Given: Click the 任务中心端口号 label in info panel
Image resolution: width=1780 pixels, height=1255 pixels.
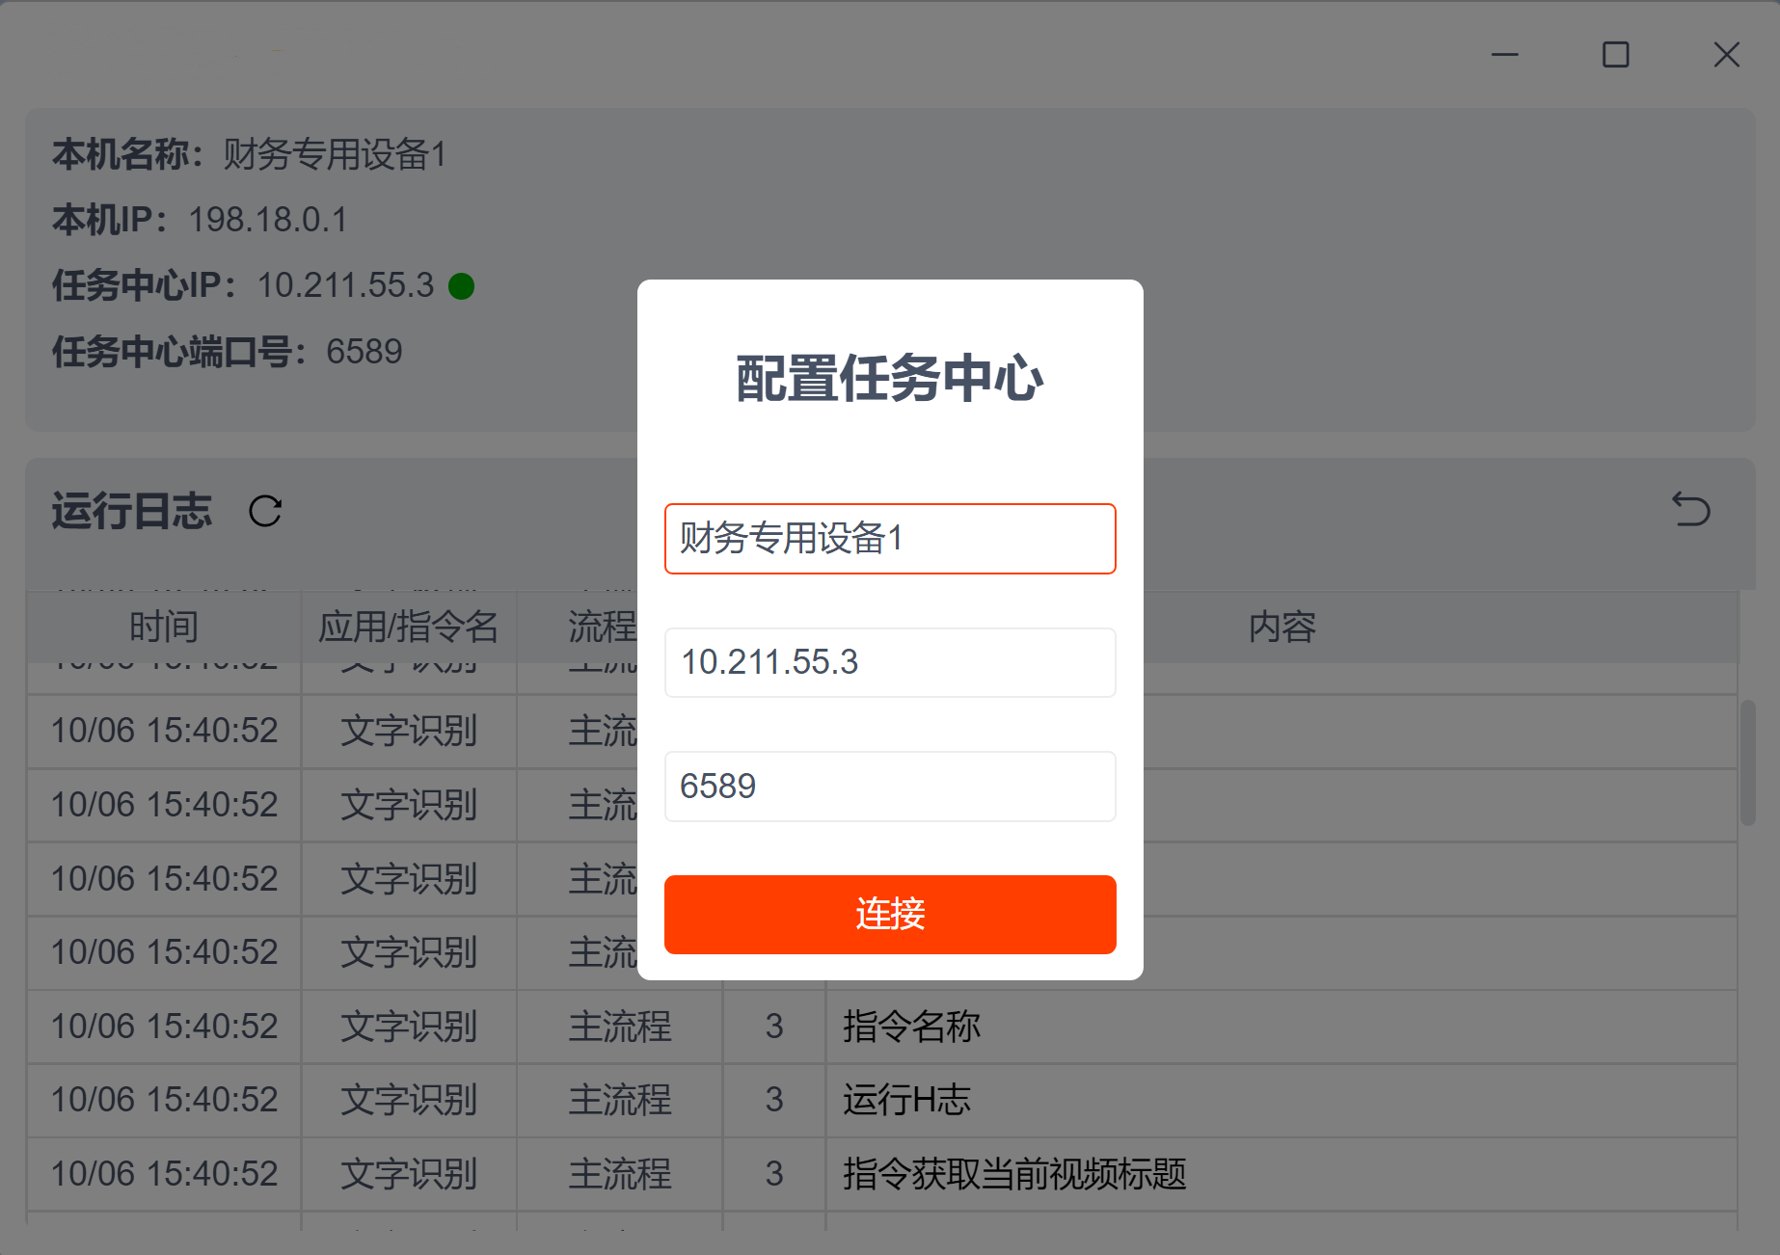Looking at the screenshot, I should (x=178, y=352).
